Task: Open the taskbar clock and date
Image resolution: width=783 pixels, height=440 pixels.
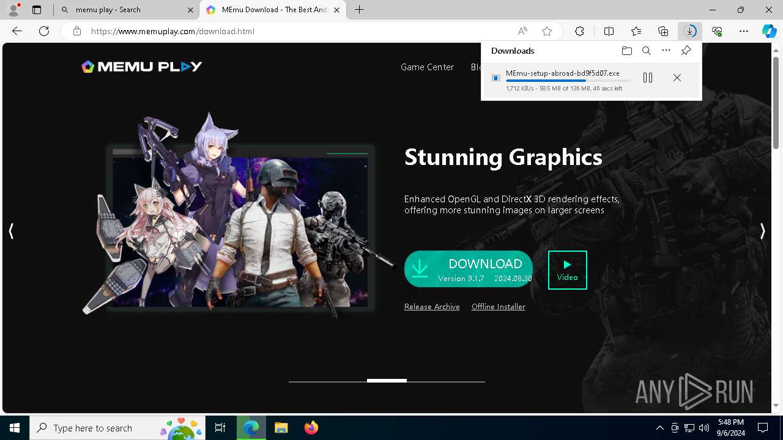Action: [x=731, y=428]
